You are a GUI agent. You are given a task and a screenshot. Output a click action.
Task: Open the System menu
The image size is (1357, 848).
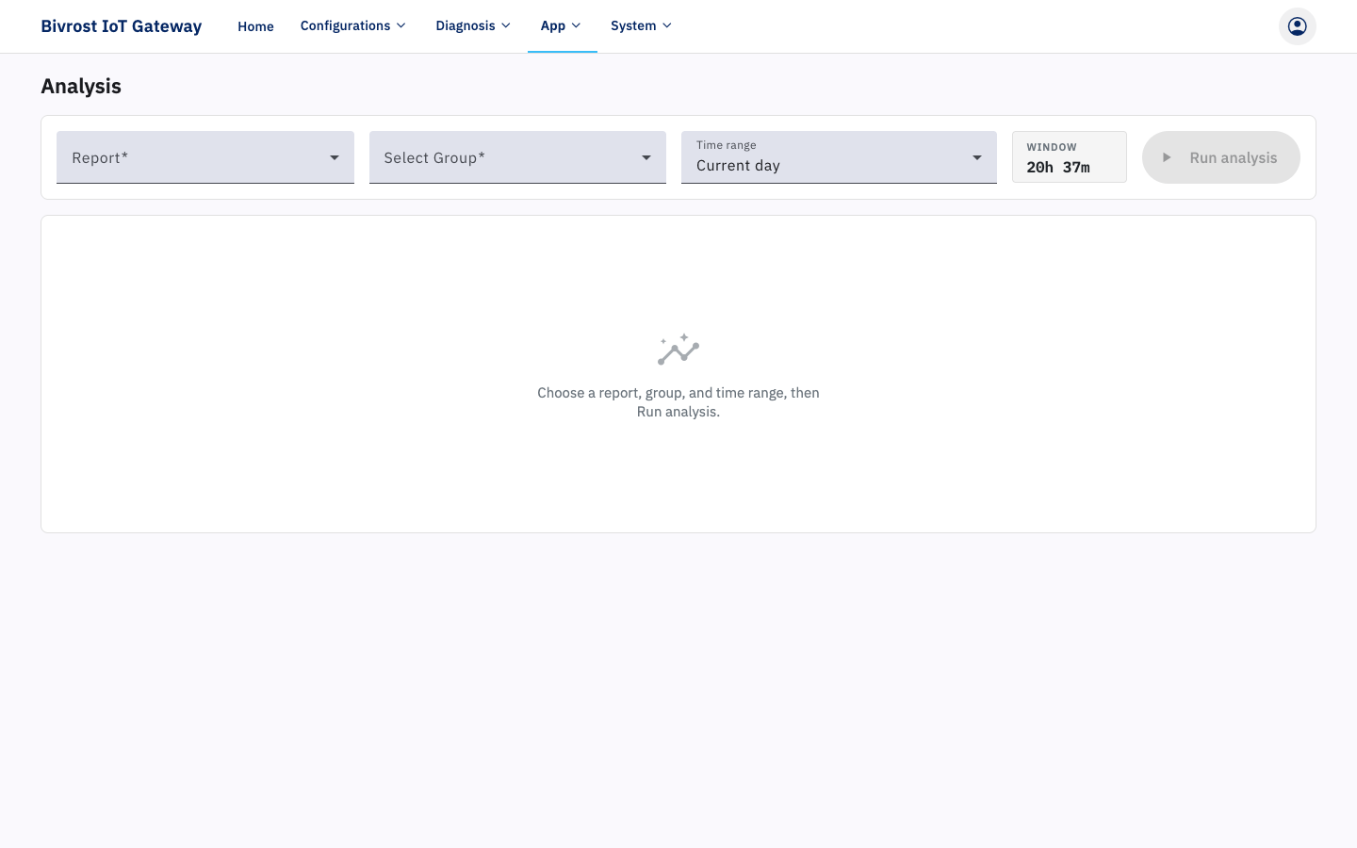[x=642, y=26]
